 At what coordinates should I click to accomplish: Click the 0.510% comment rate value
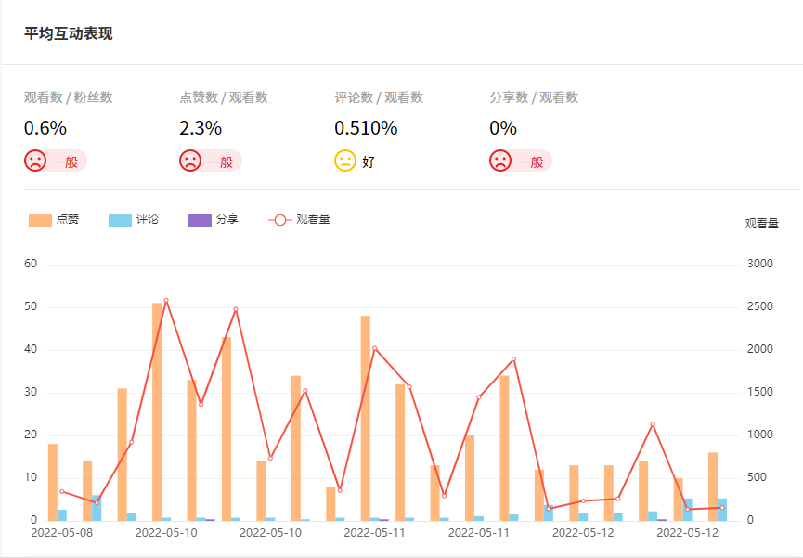[366, 128]
